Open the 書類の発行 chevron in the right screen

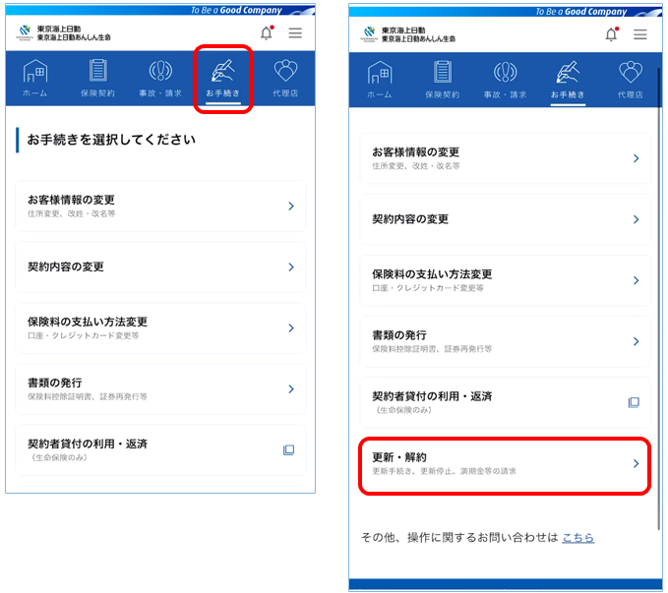click(x=636, y=341)
